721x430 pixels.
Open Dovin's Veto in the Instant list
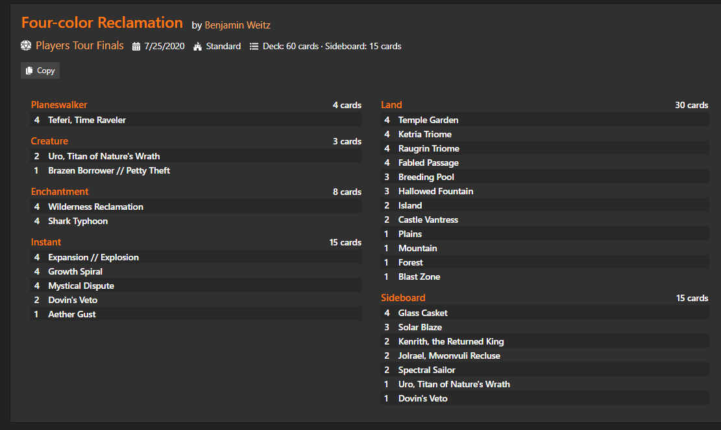pos(73,300)
